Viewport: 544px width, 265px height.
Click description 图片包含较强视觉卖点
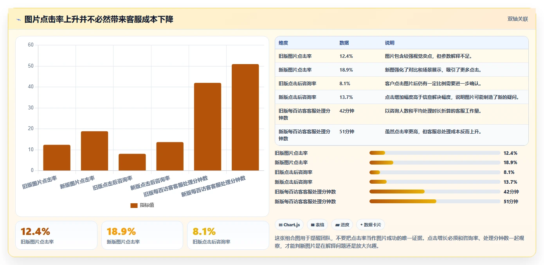click(429, 56)
